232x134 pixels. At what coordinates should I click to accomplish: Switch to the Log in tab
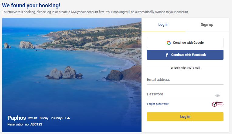pos(163,25)
